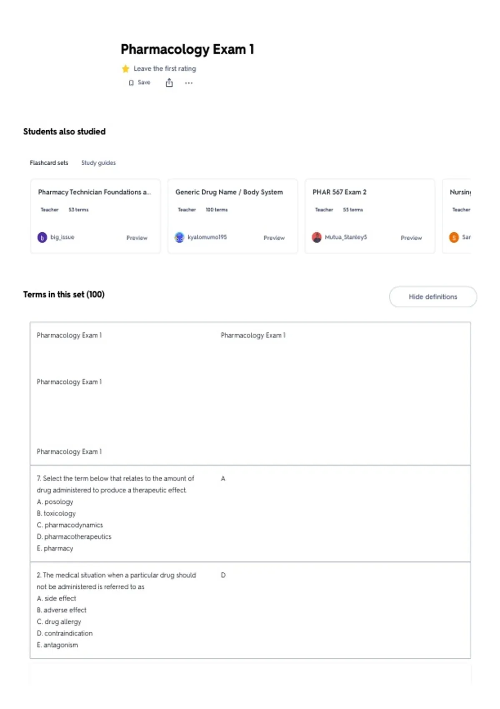The image size is (500, 709).
Task: Select the posology question term card
Action: tap(250, 513)
